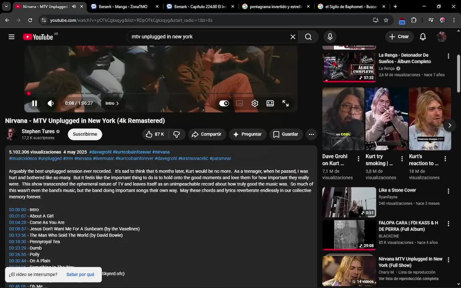Create content with the Crear button
461x288 pixels.
[x=399, y=37]
